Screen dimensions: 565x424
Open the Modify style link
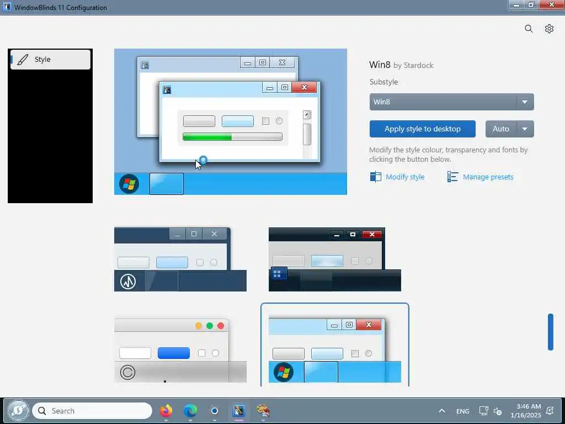(405, 177)
